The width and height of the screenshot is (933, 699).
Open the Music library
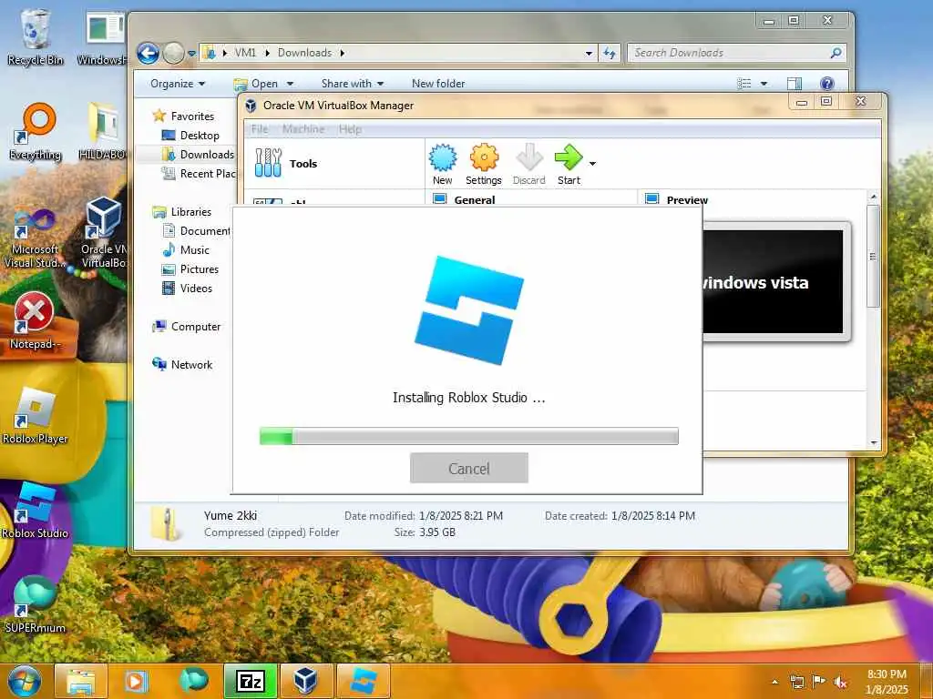tap(186, 250)
